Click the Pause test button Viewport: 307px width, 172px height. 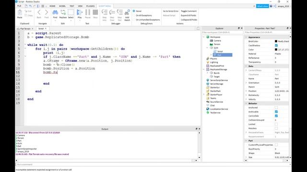(x=88, y=12)
